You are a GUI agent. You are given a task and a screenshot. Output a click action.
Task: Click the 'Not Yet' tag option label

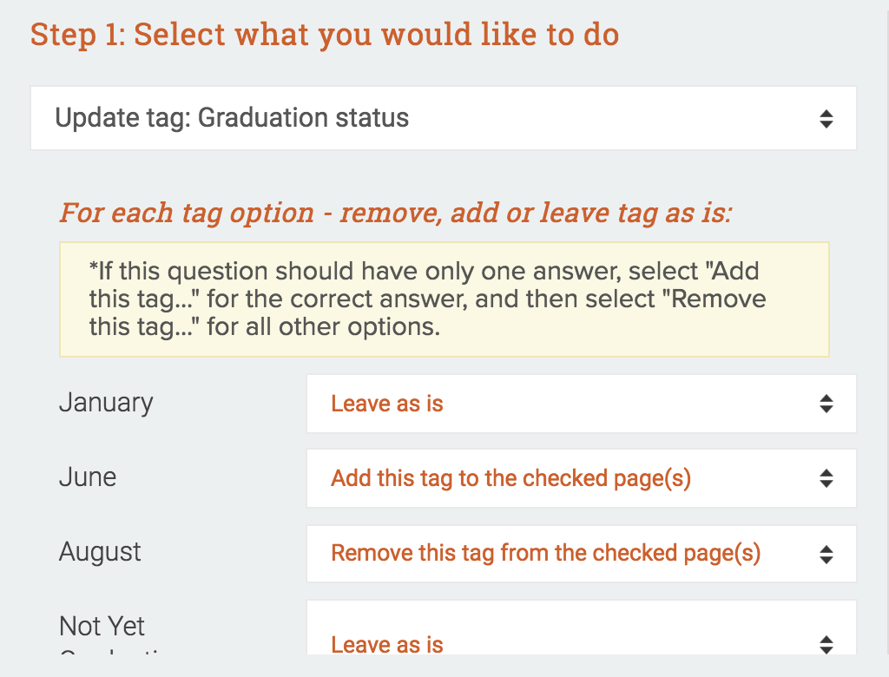pyautogui.click(x=102, y=627)
